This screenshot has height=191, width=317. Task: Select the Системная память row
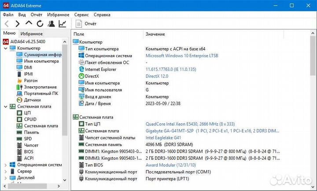pos(136,144)
